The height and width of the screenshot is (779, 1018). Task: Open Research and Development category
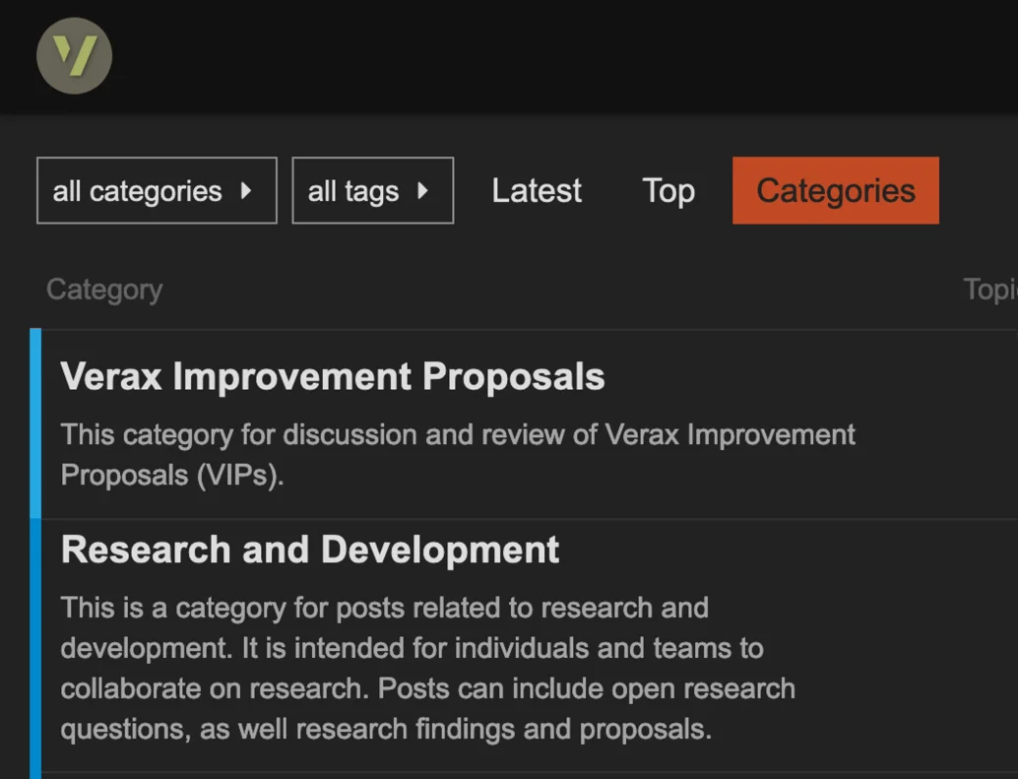(310, 550)
